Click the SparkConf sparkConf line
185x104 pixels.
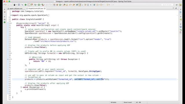coord(73,31)
